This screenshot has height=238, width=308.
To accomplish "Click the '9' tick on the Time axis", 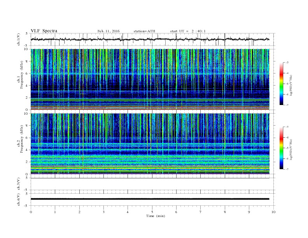I will click(249, 212).
